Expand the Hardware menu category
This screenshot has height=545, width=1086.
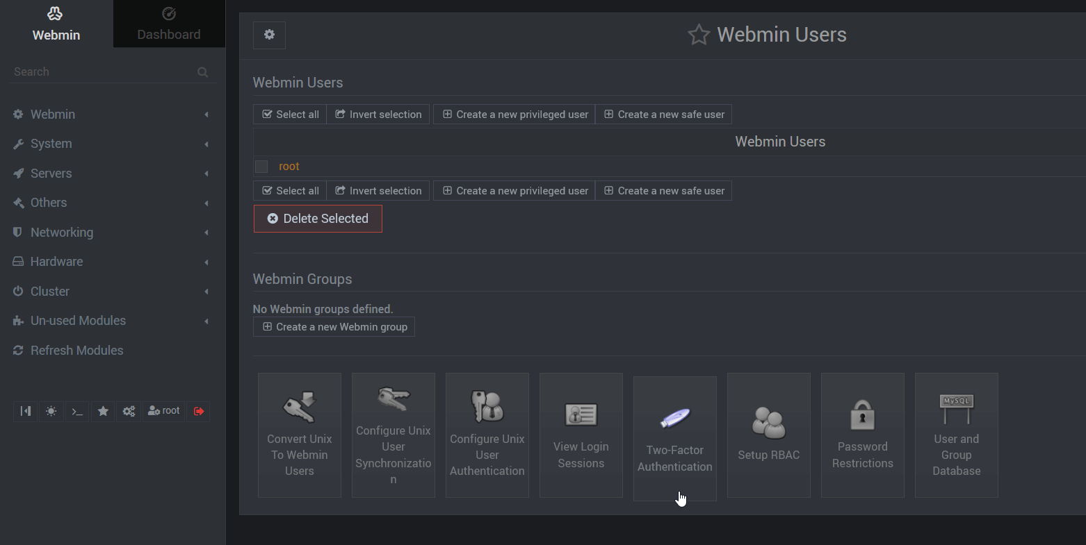[x=111, y=262]
